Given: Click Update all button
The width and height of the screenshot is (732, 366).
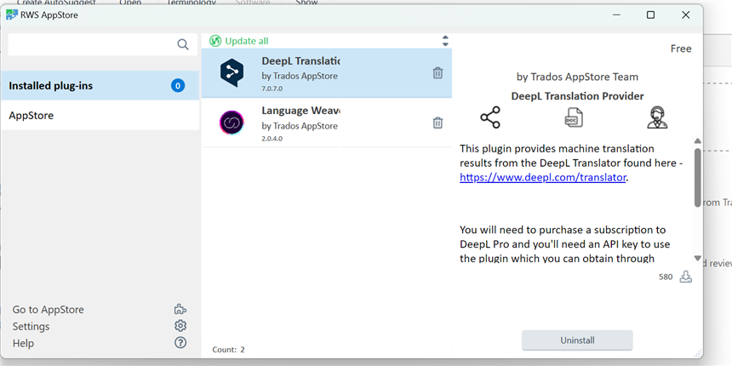Looking at the screenshot, I should coord(246,41).
